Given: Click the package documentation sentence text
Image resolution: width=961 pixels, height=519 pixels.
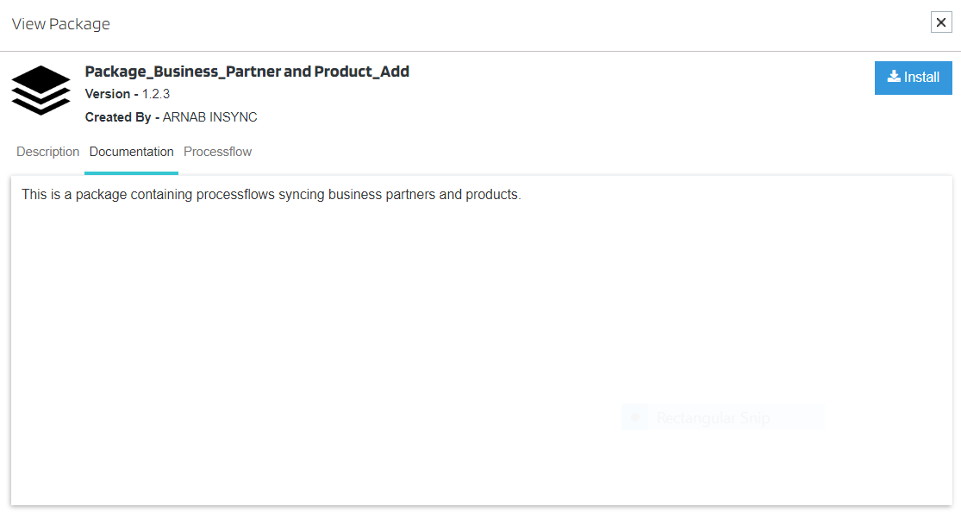Looking at the screenshot, I should 271,195.
